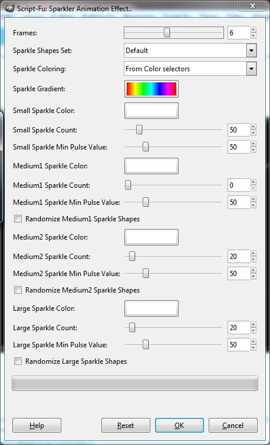270x445 pixels.
Task: Close the Sparkler Animation Effect dialog
Action: (252, 6)
